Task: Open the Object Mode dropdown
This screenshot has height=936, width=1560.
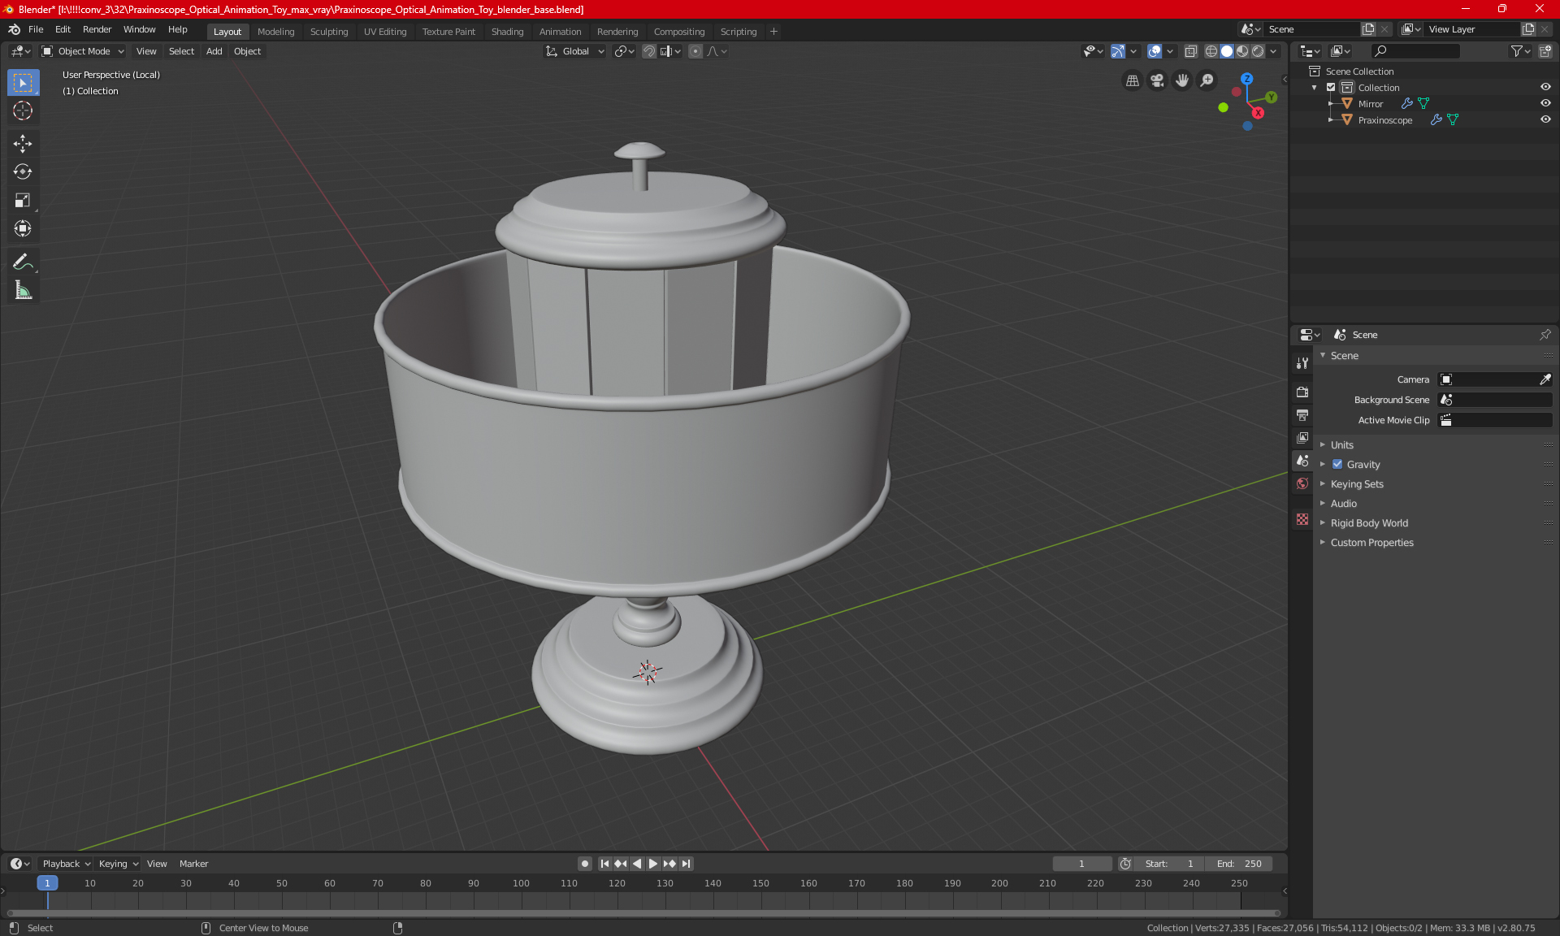Action: [x=83, y=51]
